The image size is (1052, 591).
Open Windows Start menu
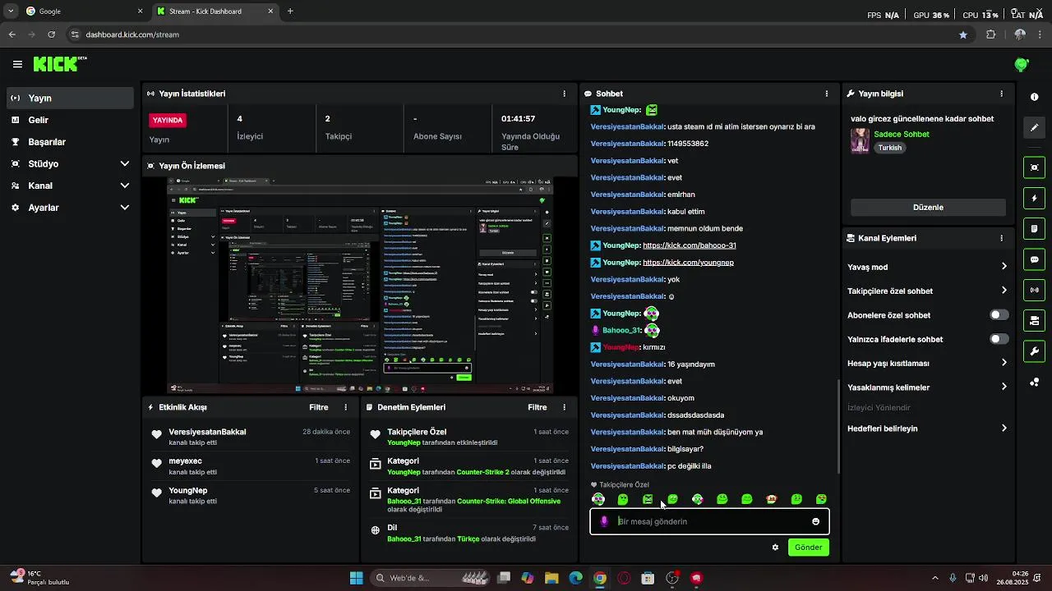pyautogui.click(x=356, y=578)
